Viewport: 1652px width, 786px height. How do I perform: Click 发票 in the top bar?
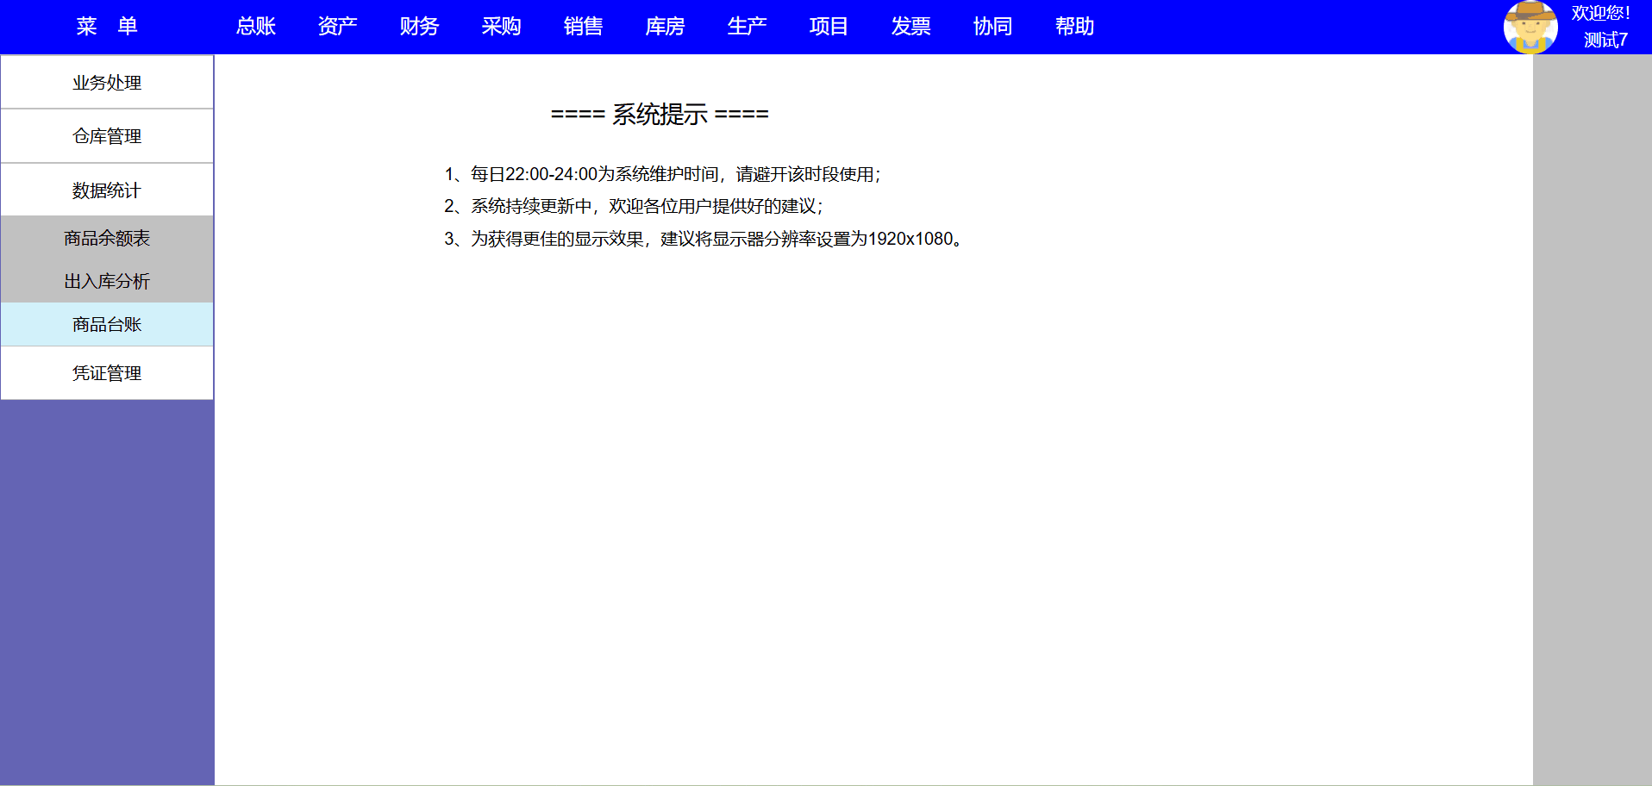pos(910,27)
